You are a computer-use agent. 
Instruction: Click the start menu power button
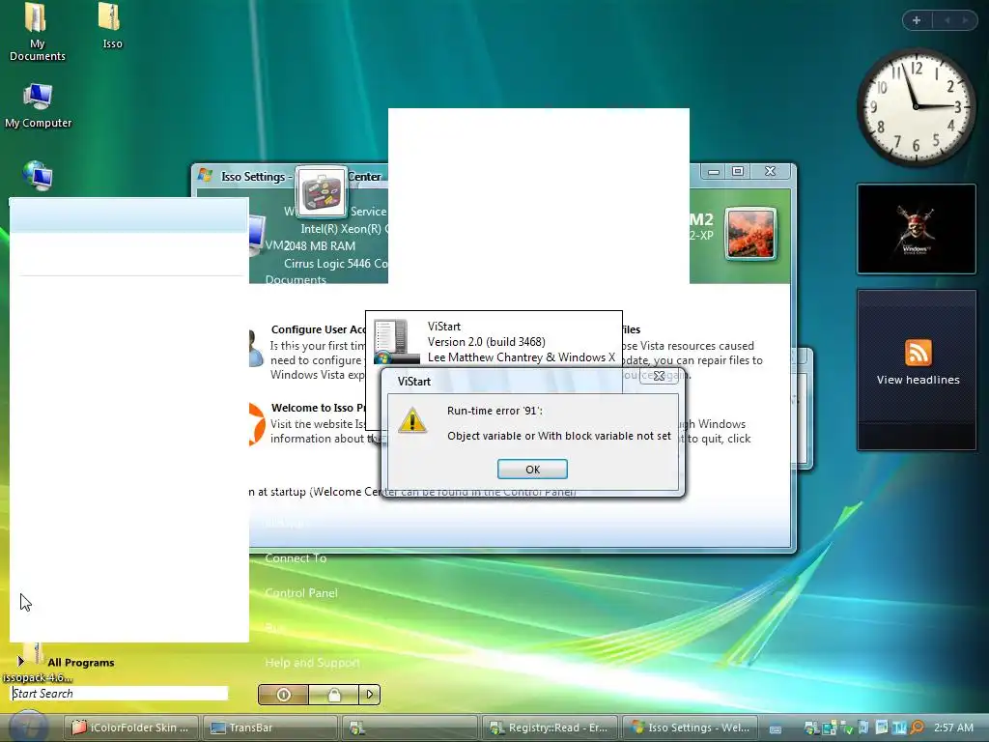pos(283,695)
